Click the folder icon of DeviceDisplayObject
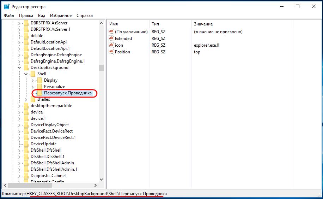 (26, 125)
